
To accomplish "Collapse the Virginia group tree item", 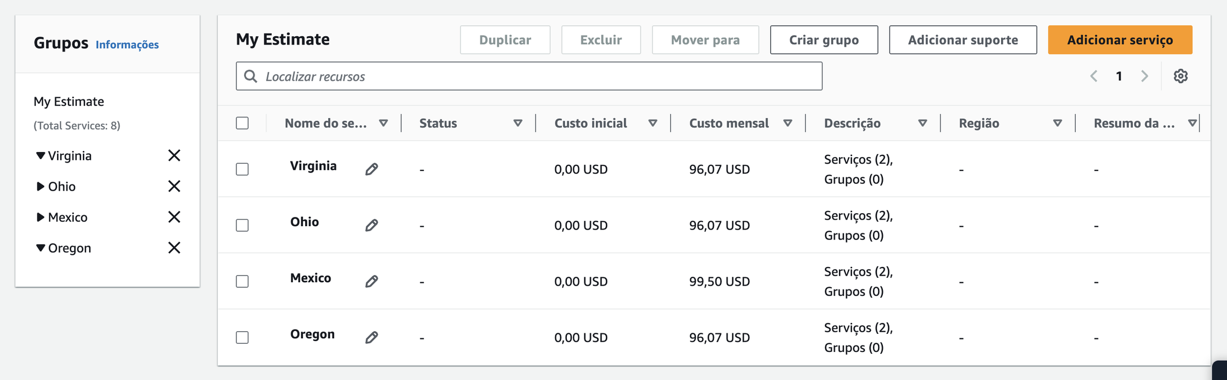I will (40, 155).
